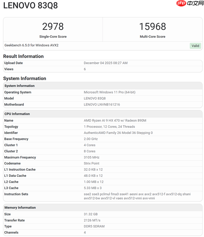Click the Codename label
The width and height of the screenshot is (204, 237).
coord(12,164)
